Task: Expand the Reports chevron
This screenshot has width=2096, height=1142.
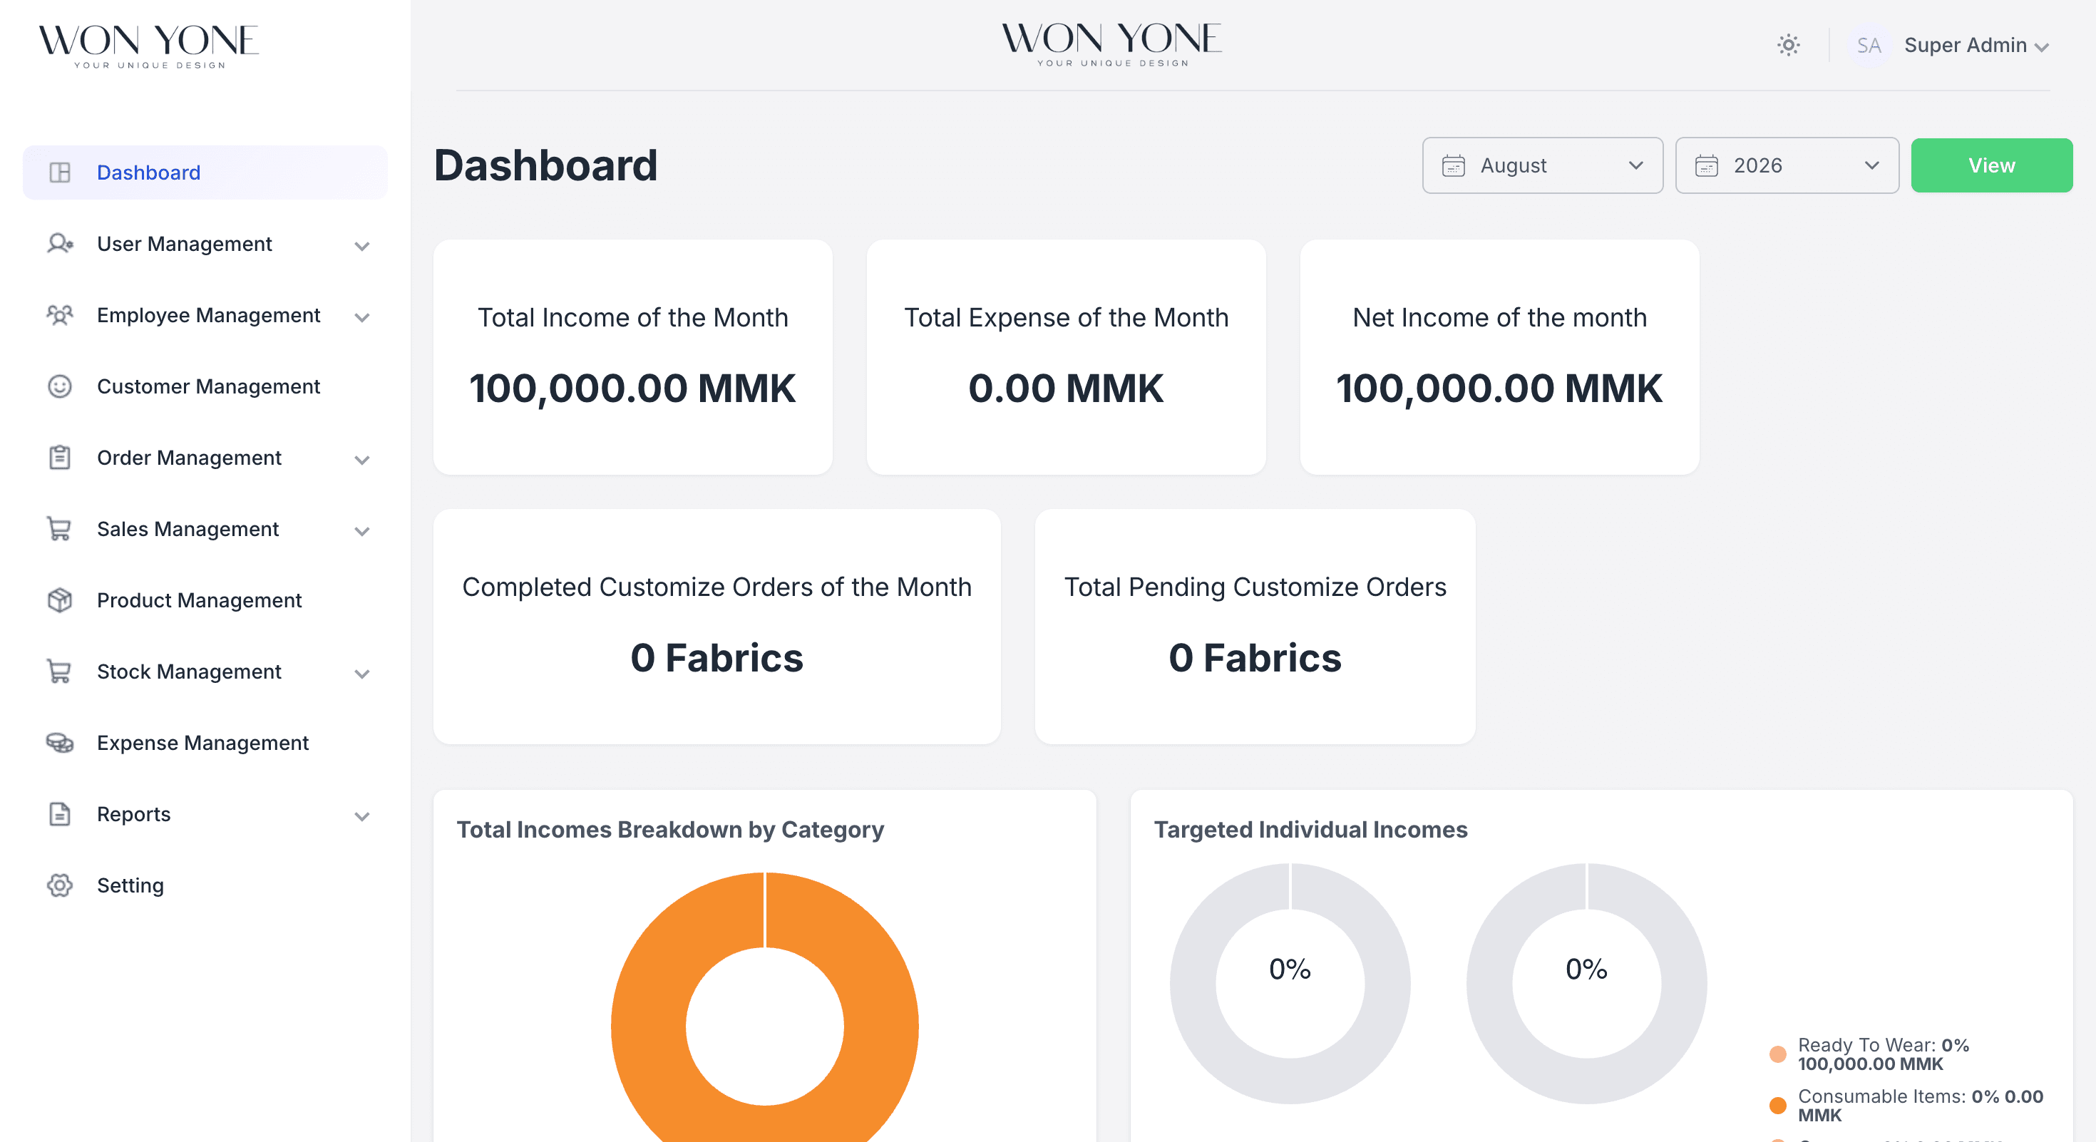Action: coord(362,816)
